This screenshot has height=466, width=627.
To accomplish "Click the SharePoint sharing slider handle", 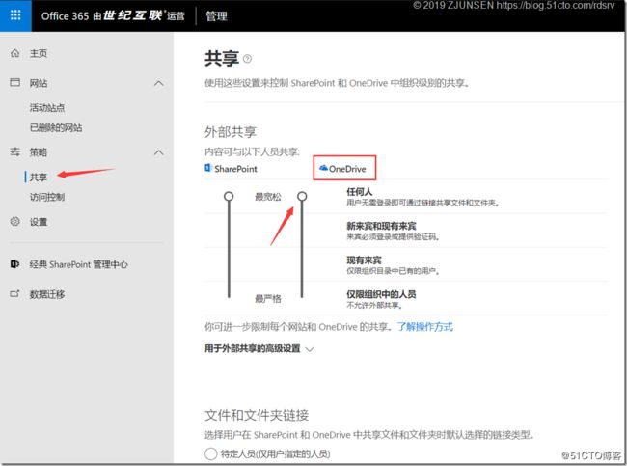I will pyautogui.click(x=229, y=196).
